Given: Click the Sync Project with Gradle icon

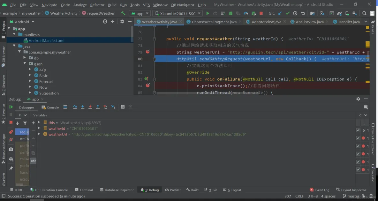Looking at the screenshot, I should [339, 13].
